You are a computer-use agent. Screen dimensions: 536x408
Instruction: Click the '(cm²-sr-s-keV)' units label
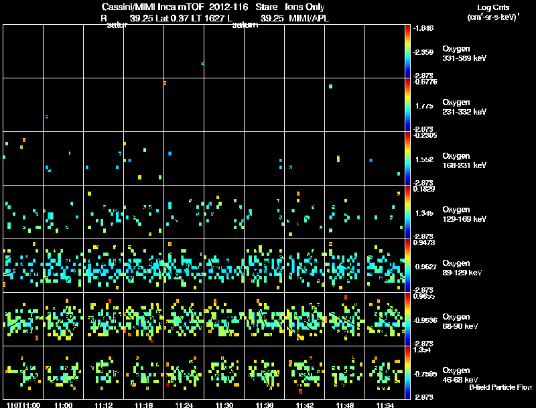pyautogui.click(x=493, y=17)
